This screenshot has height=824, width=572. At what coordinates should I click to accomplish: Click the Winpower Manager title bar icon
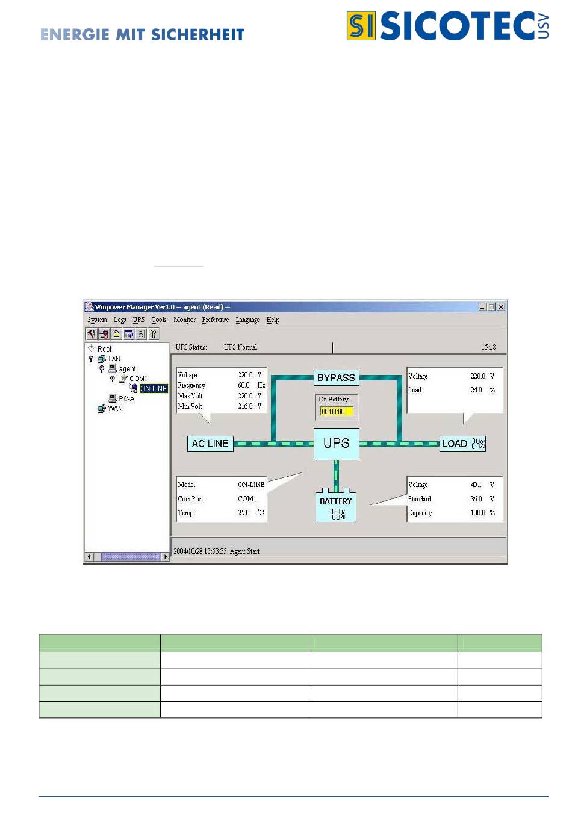point(90,307)
